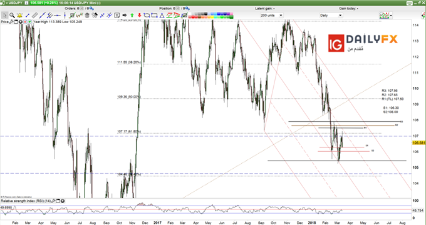Pick the pink color swatch
Image resolution: width=426 pixels, height=225 pixels.
(x=231, y=14)
